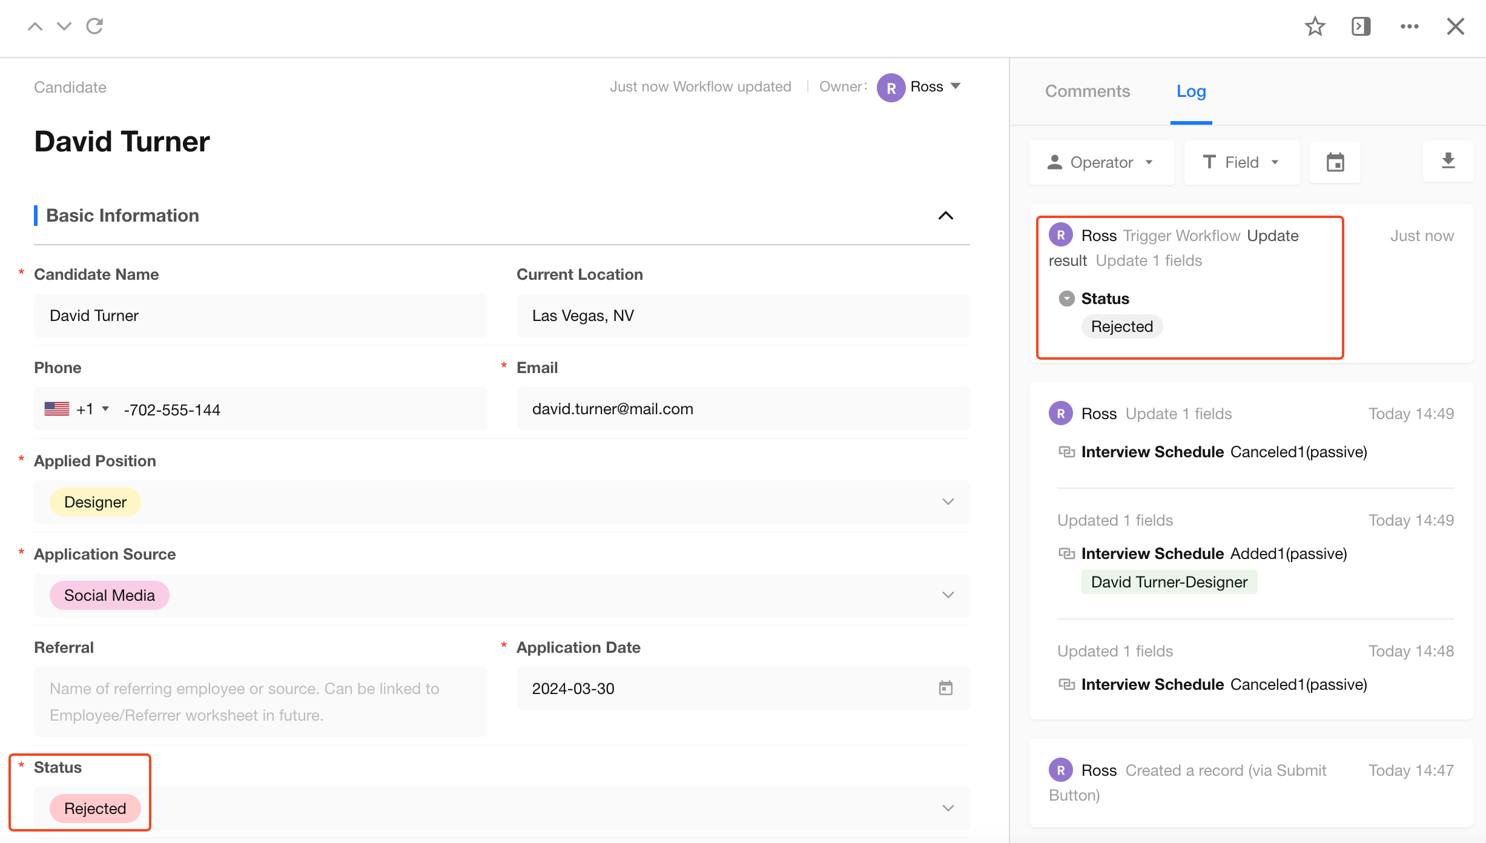Select the Log tab
The image size is (1486, 843).
tap(1191, 91)
